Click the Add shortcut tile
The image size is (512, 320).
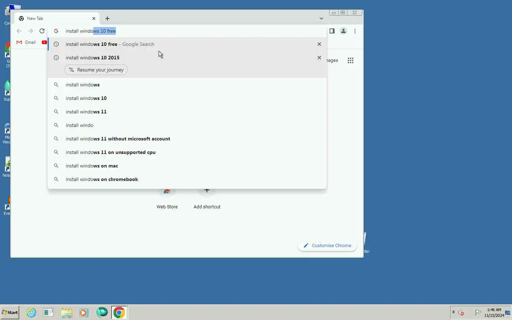click(207, 199)
